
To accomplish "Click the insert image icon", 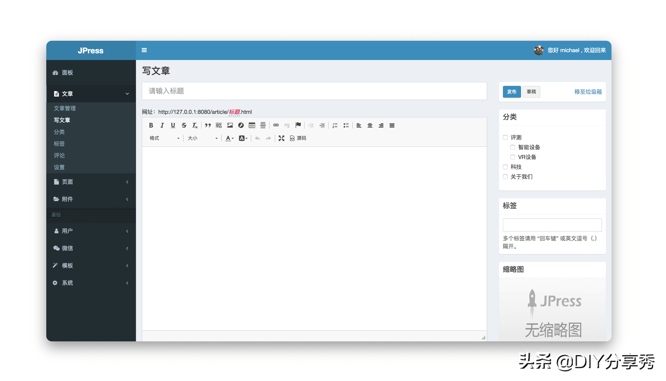I will [x=230, y=126].
